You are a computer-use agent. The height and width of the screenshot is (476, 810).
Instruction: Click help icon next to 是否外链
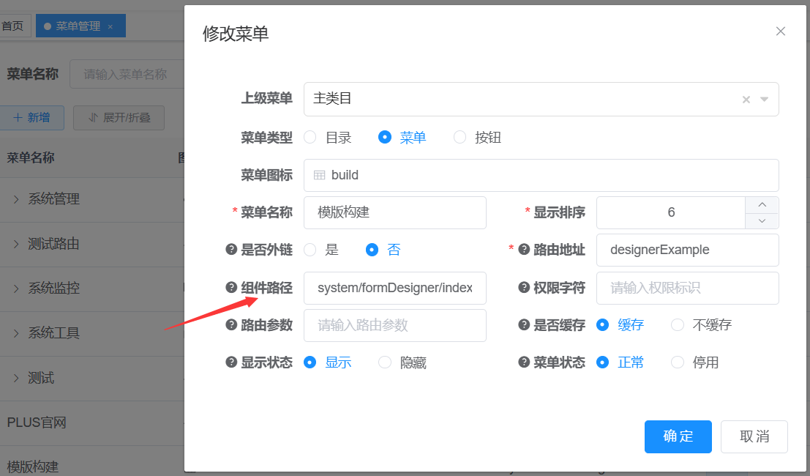[231, 250]
